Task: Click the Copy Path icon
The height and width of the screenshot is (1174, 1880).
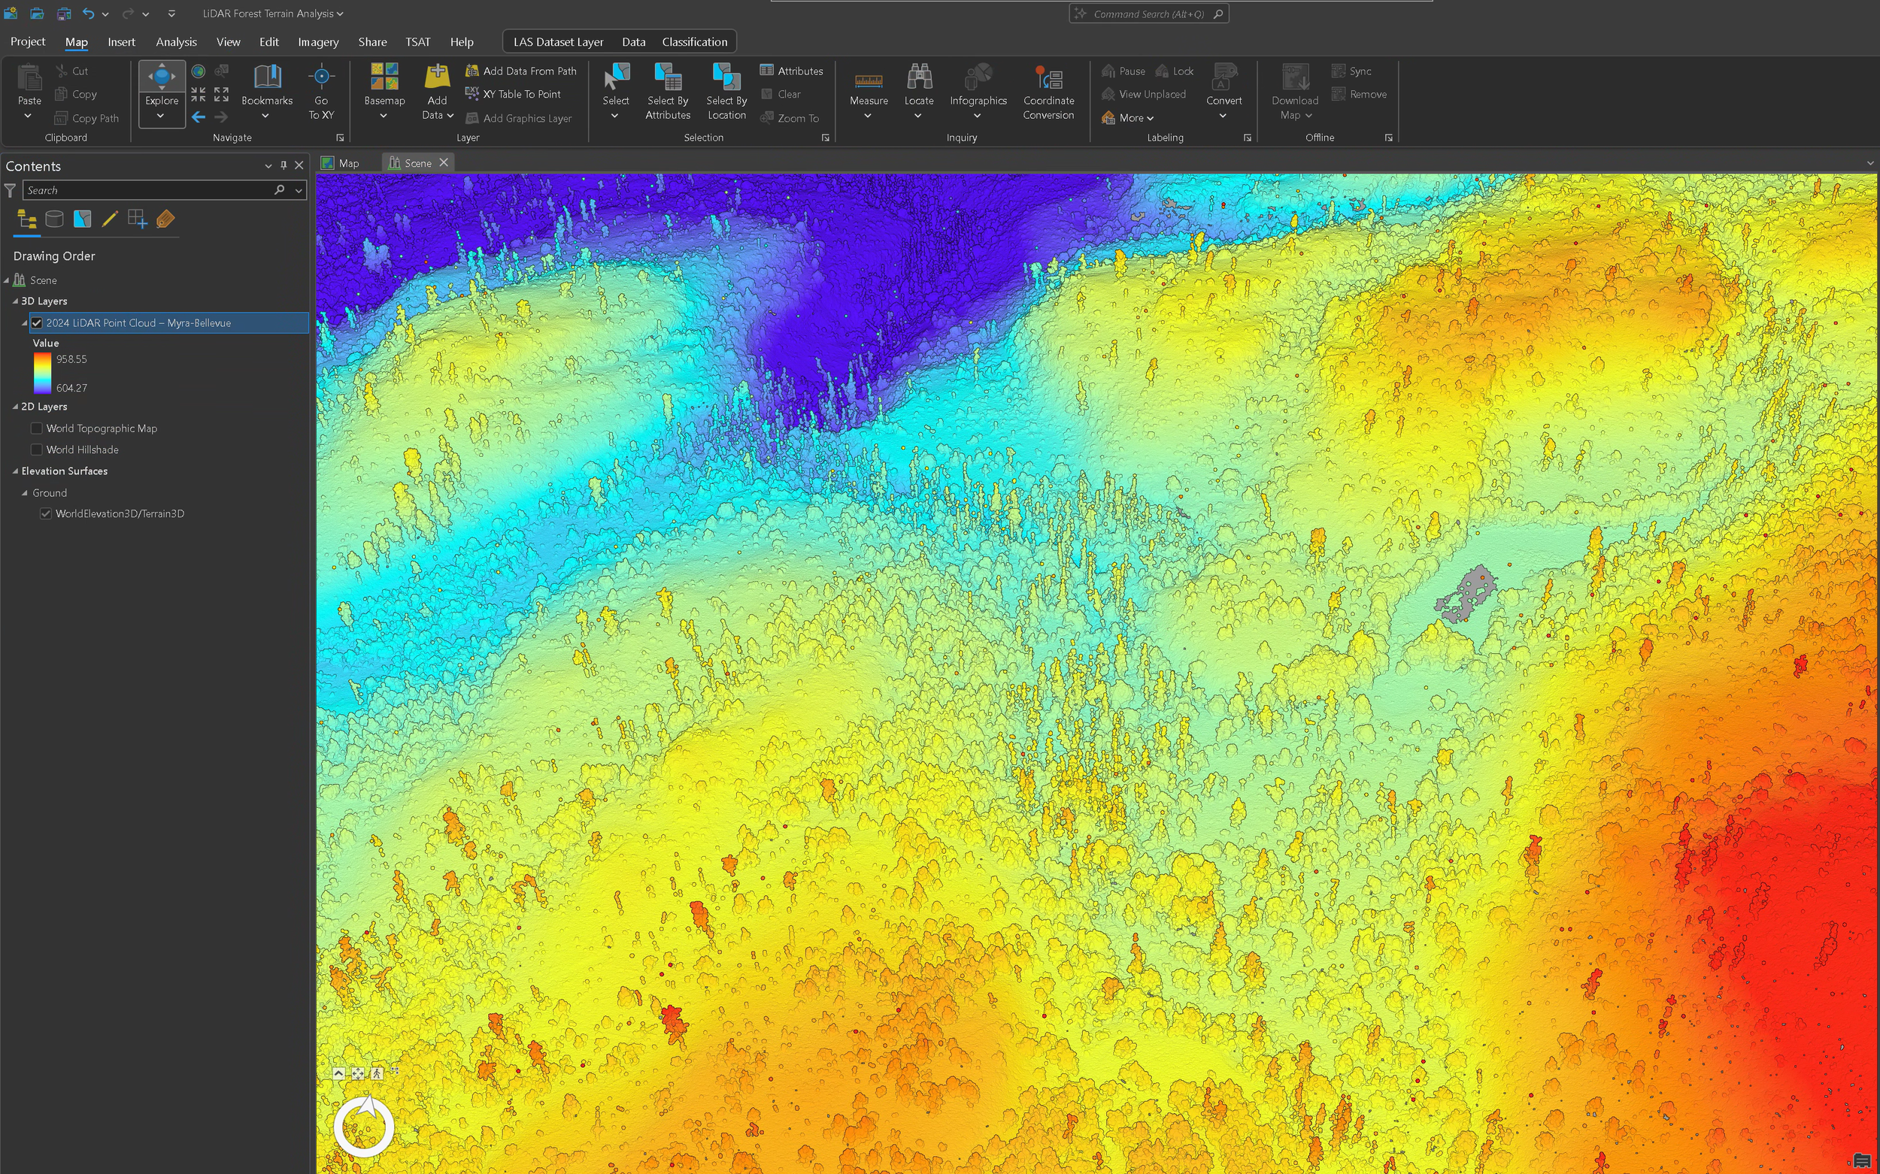Action: pos(62,118)
